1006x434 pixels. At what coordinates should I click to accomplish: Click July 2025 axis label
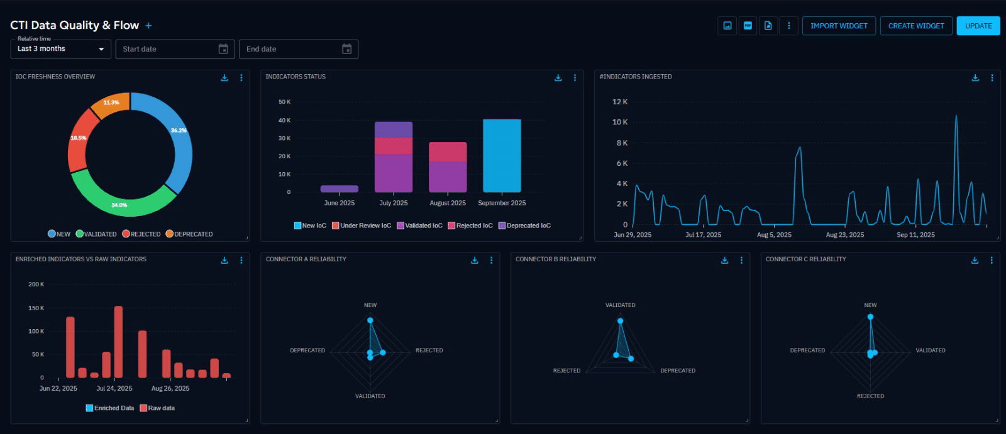click(x=394, y=203)
